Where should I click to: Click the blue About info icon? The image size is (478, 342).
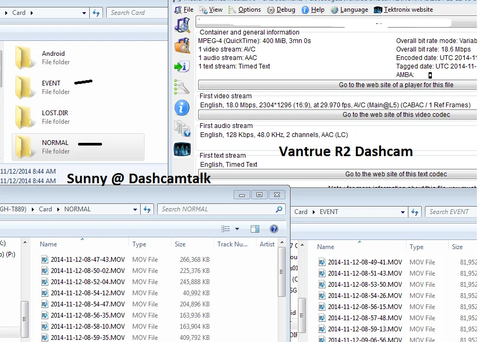[x=182, y=108]
